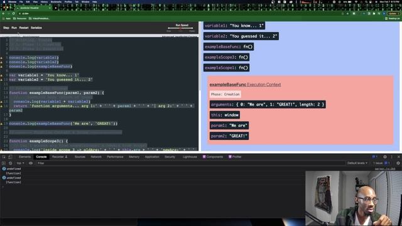Open the source file link in the console
The height and width of the screenshot is (226, 402).
coord(385,169)
